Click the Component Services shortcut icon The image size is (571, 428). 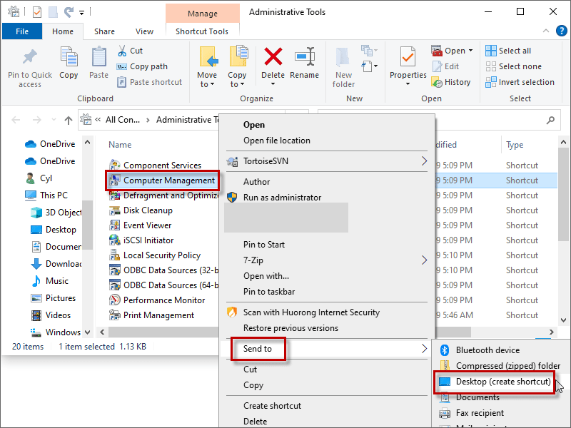point(115,165)
